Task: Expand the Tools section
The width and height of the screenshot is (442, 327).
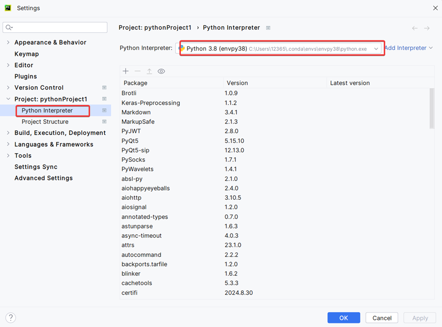Action: click(x=8, y=156)
